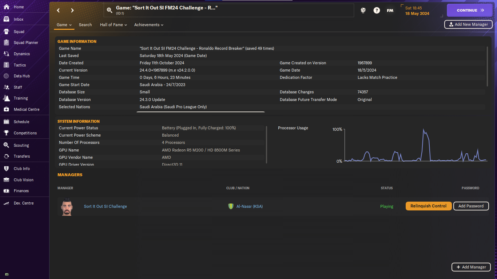The width and height of the screenshot is (497, 279).
Task: Open Al-Nassr (KSA) club link
Action: [x=250, y=206]
